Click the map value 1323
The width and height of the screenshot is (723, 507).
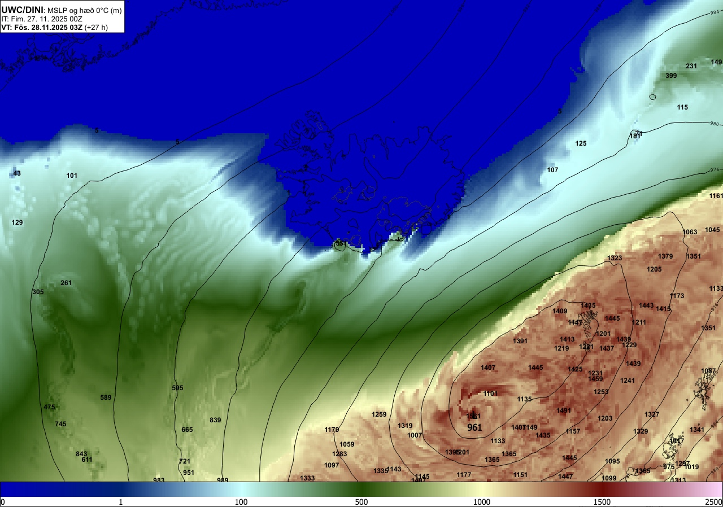[615, 258]
